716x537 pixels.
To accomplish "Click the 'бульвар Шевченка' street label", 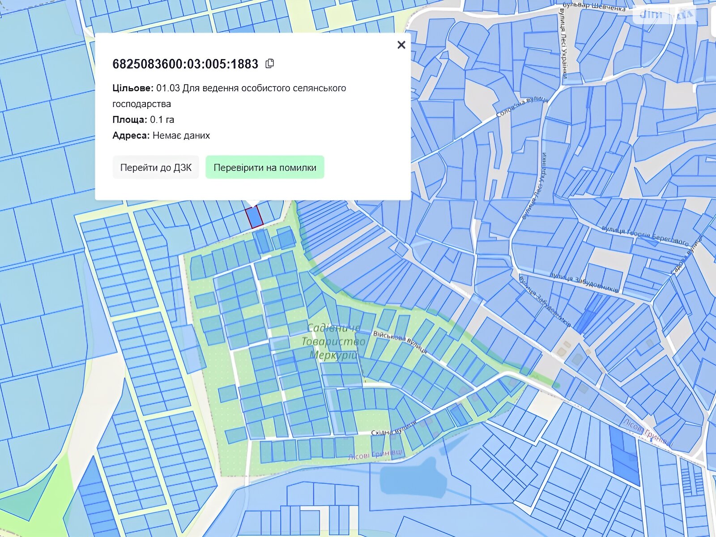I will (594, 7).
